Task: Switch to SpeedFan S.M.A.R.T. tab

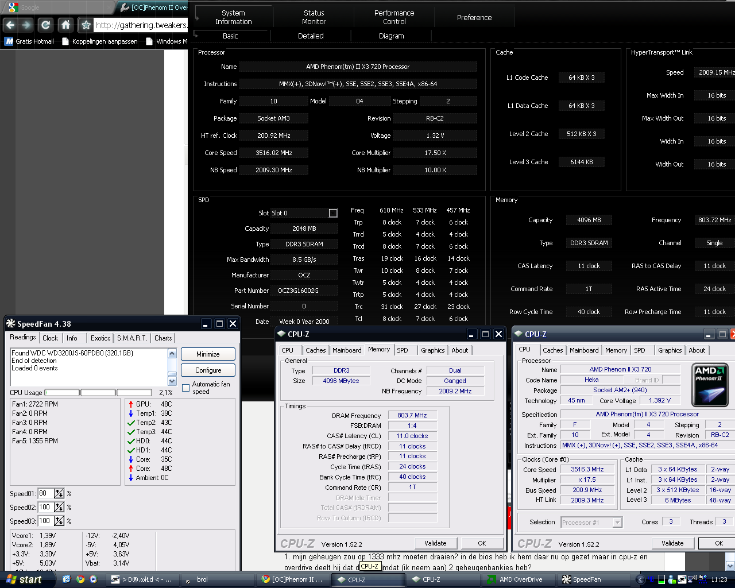Action: pyautogui.click(x=132, y=338)
